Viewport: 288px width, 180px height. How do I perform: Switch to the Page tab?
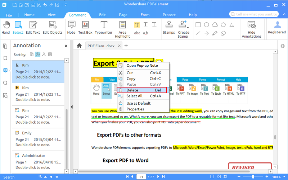click(x=123, y=15)
